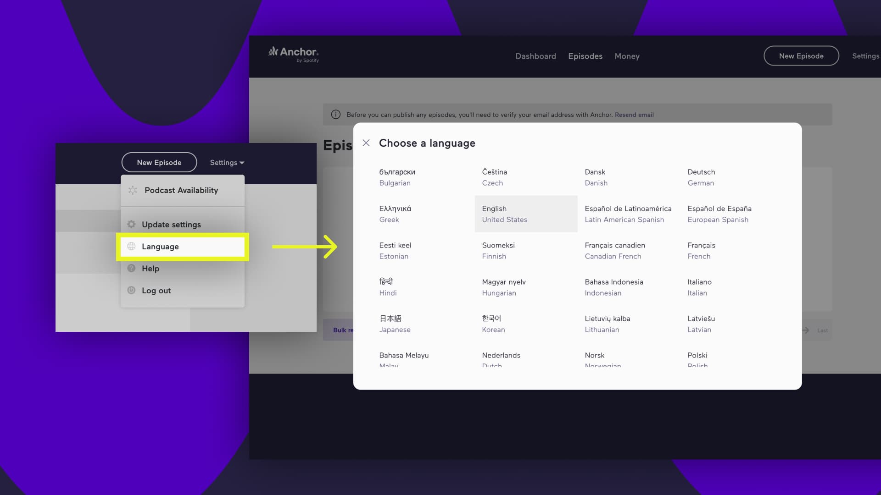881x495 pixels.
Task: Click the Podcast Availability sun icon
Action: pyautogui.click(x=133, y=190)
